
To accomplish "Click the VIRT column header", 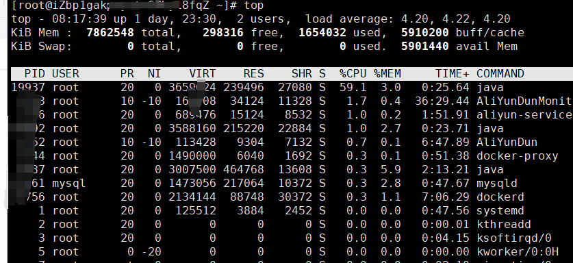I will point(203,74).
